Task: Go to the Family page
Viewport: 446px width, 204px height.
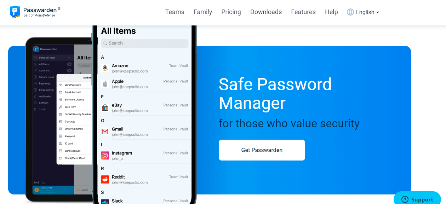Action: 203,12
